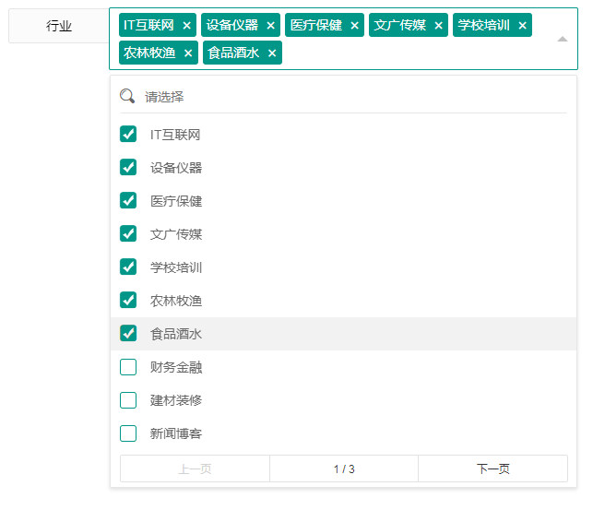Tick the 新闻博客 checkbox
The width and height of the screenshot is (593, 510).
pos(128,433)
